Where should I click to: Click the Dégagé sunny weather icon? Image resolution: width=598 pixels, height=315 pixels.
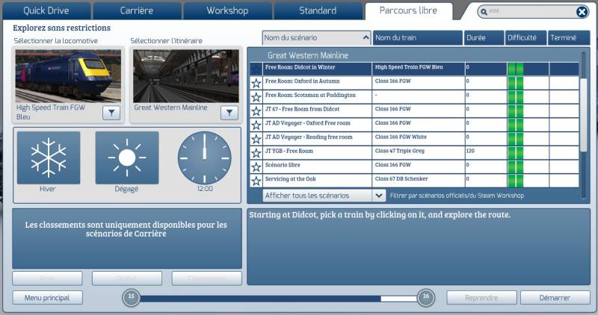coord(127,157)
